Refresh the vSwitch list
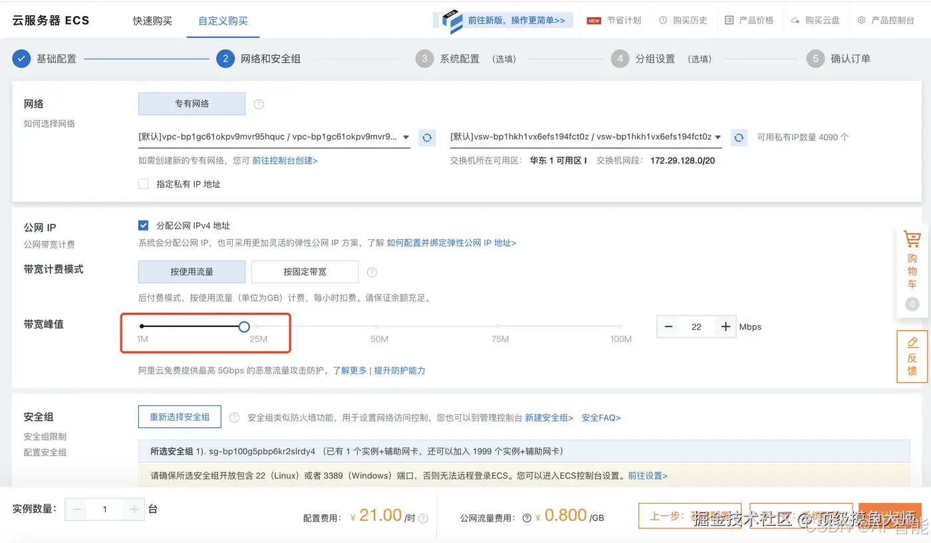This screenshot has width=931, height=543. (x=739, y=138)
